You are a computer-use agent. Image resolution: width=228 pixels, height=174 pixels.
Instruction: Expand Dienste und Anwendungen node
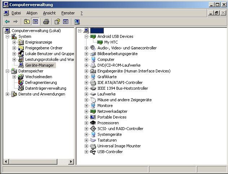7,94
